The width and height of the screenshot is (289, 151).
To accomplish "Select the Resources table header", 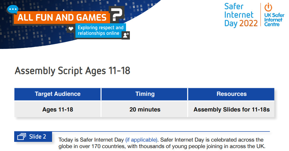I will (231, 94).
